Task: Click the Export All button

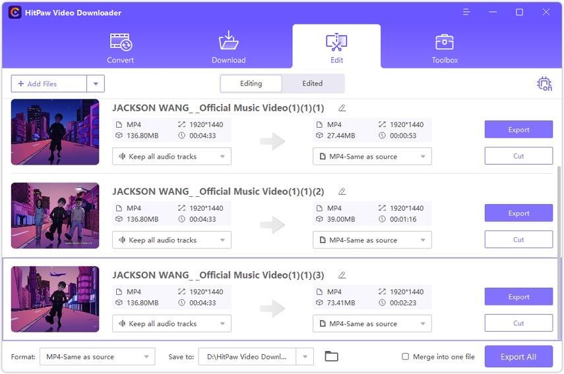Action: (x=518, y=357)
